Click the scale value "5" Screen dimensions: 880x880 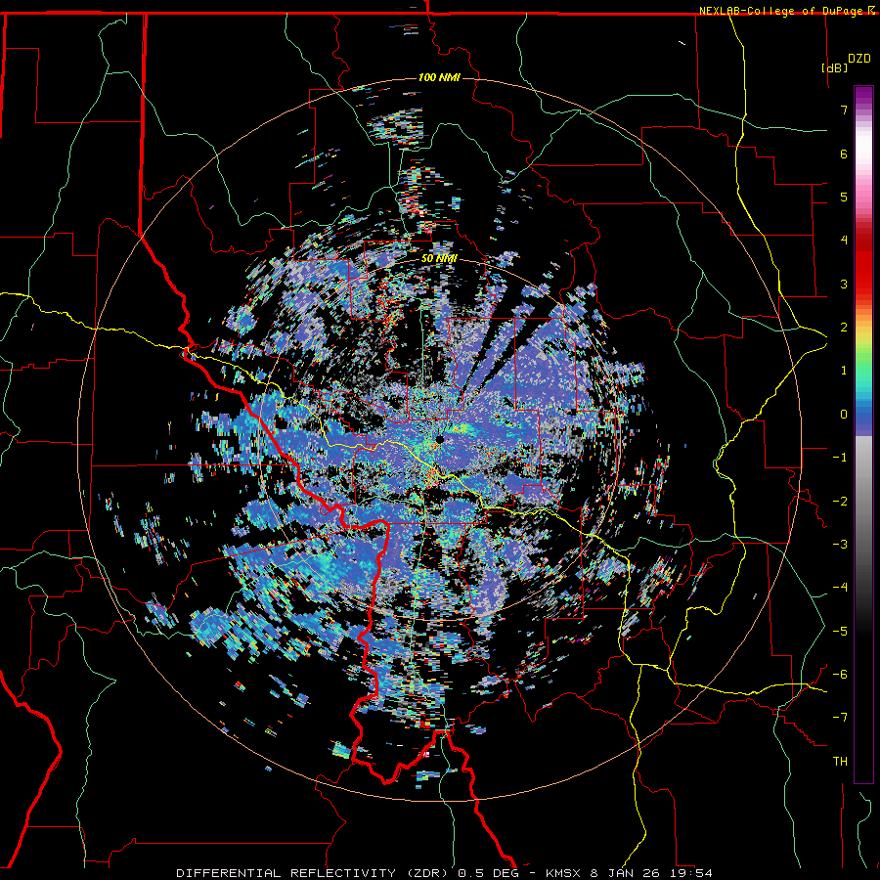[x=844, y=197]
